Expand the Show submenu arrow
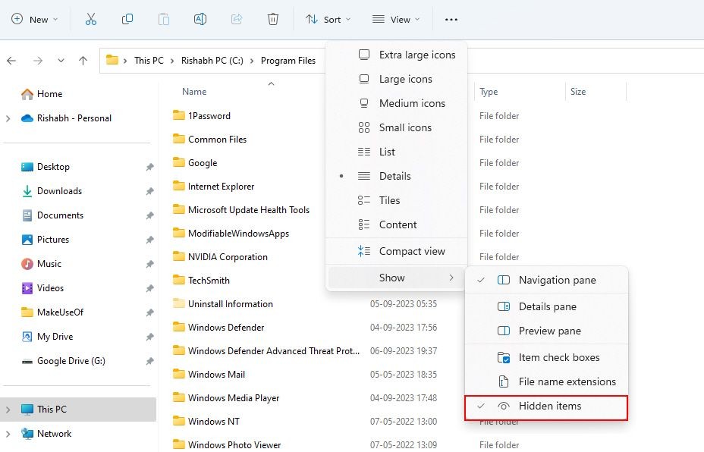The image size is (704, 452). point(451,278)
